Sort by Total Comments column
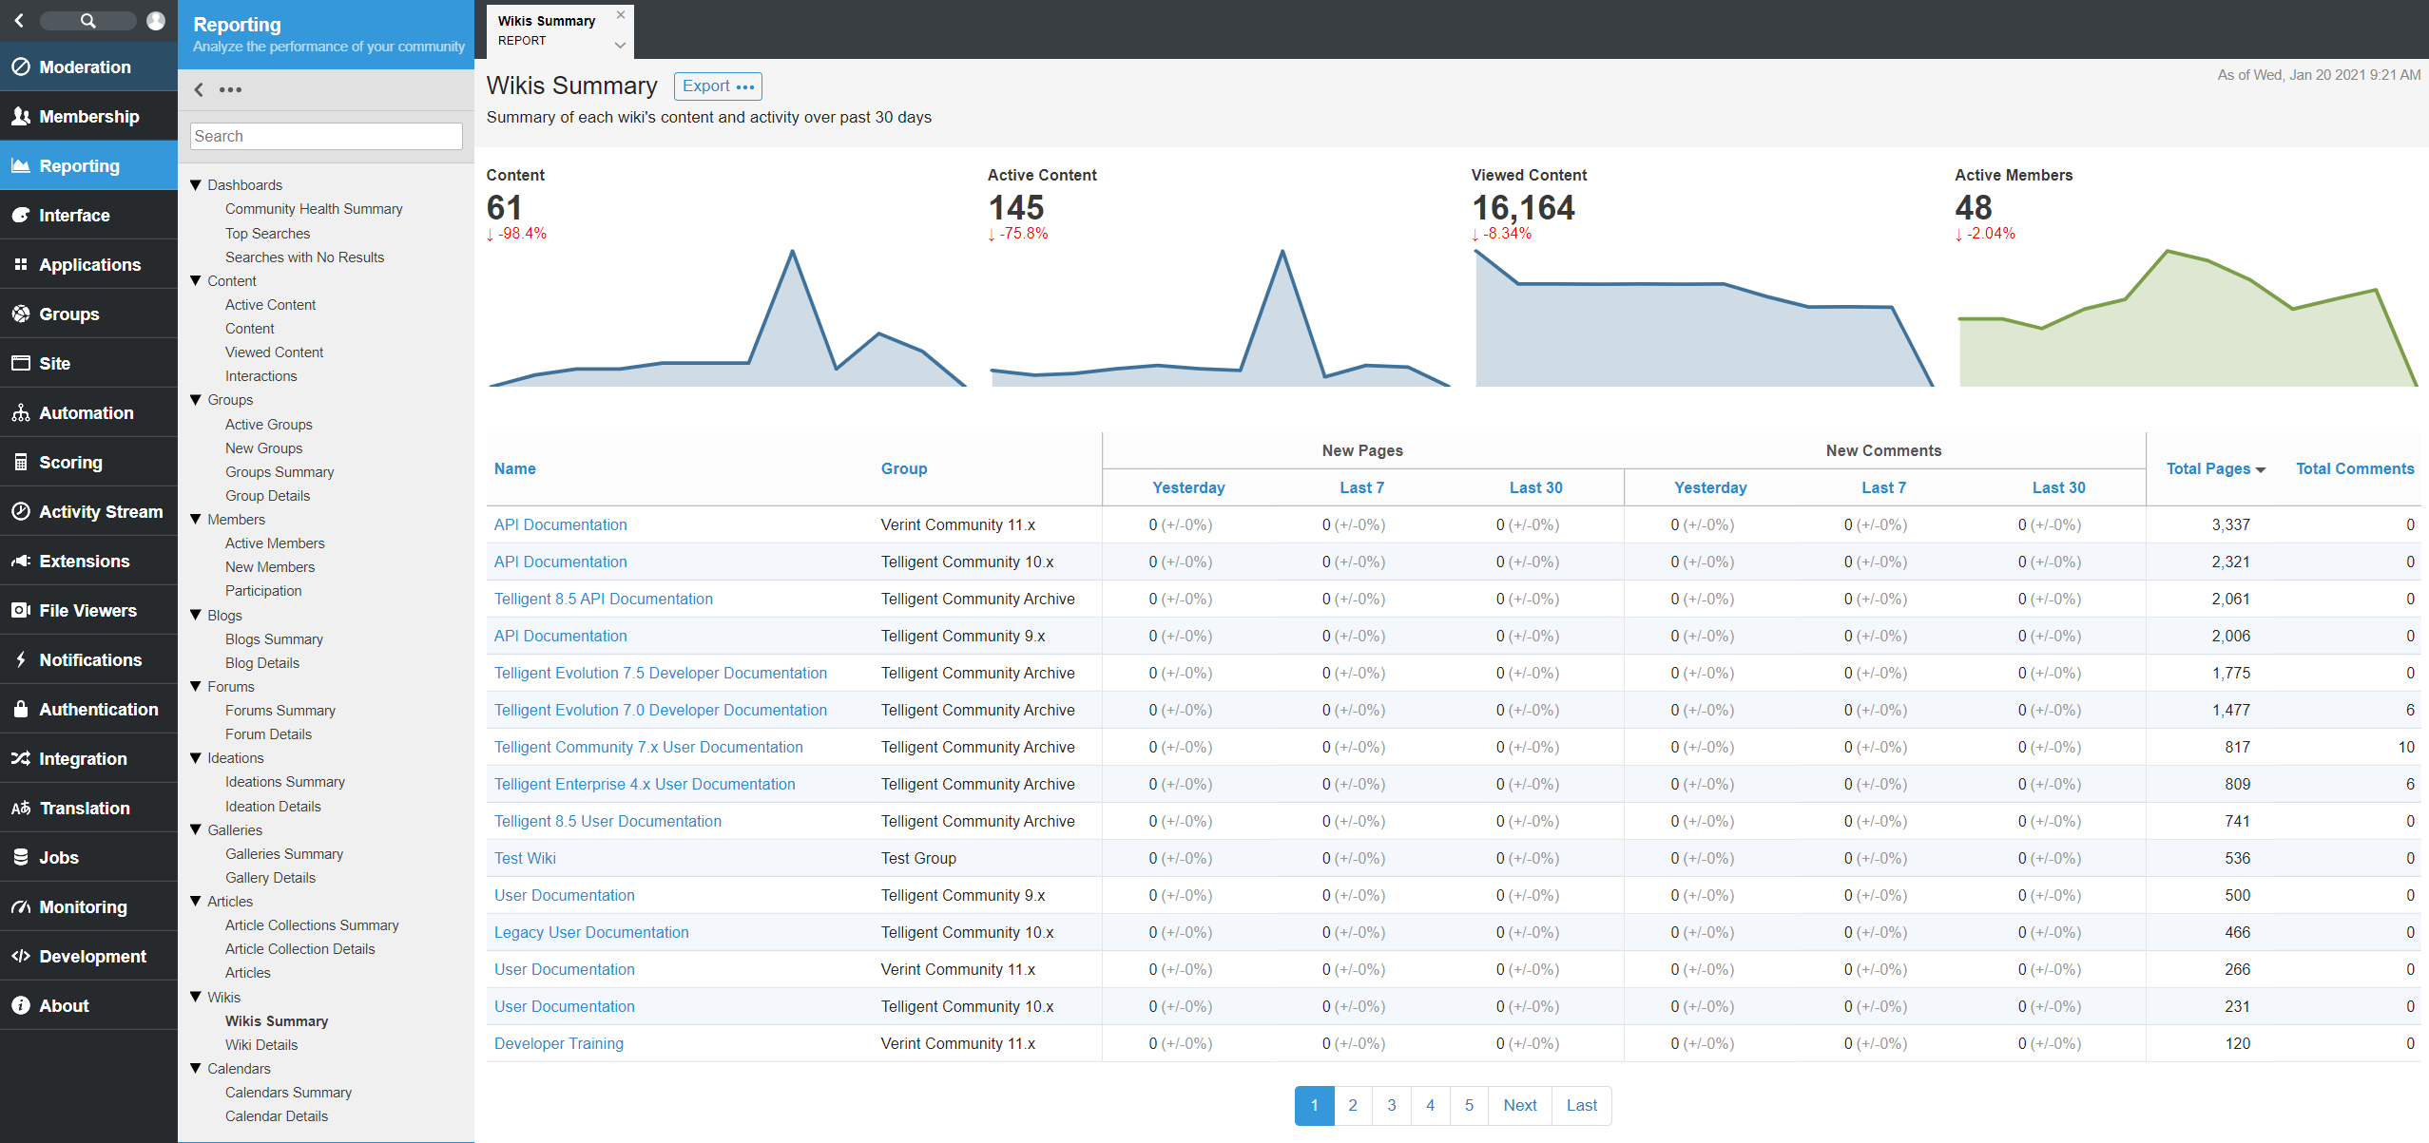 point(2355,468)
